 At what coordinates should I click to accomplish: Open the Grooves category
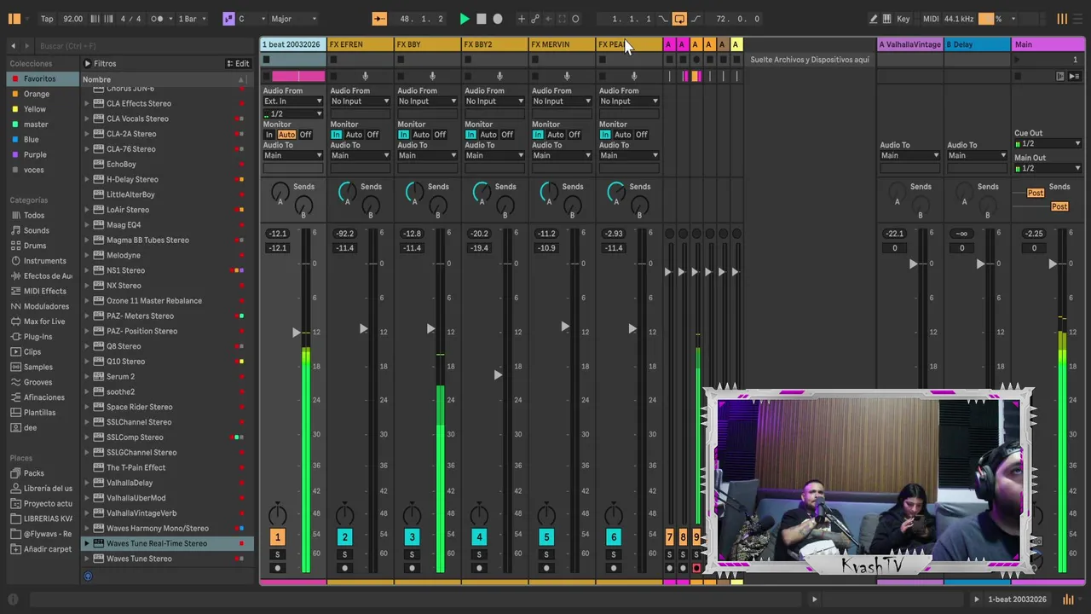tap(38, 382)
